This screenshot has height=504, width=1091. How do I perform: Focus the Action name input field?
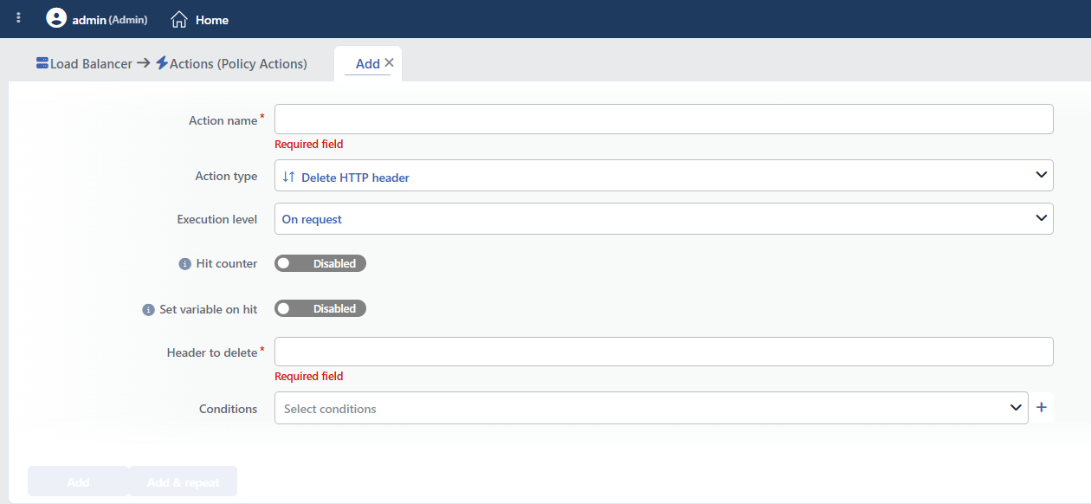click(663, 120)
